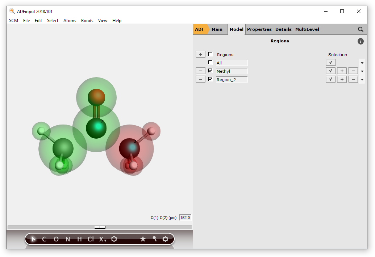
Task: Switch to the MultiLevel tab
Action: click(x=307, y=29)
